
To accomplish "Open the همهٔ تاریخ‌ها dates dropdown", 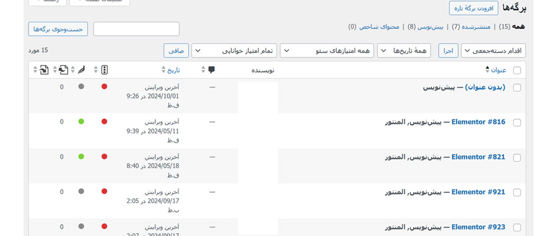I will coord(404,51).
